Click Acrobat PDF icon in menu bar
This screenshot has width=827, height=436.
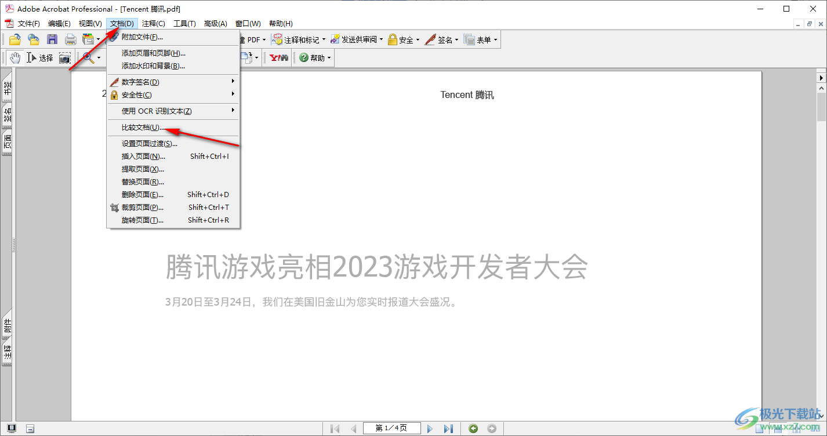[x=9, y=24]
